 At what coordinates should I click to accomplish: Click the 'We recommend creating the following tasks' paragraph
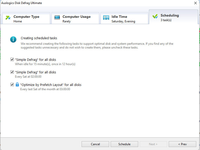97,45
